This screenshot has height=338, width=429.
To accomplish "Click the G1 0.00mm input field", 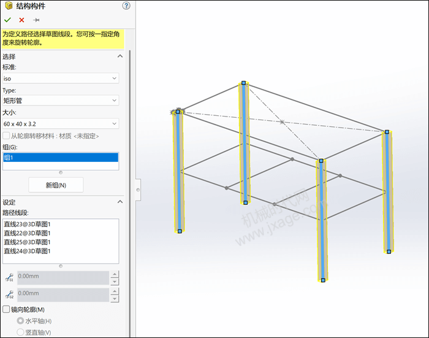I will click(63, 278).
